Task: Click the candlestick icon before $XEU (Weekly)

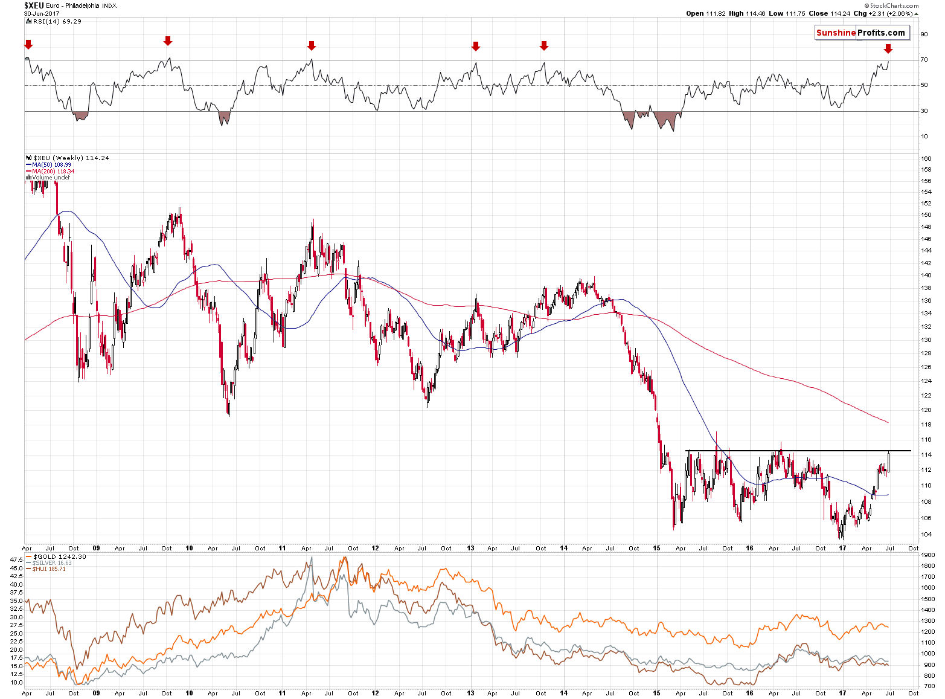Action: click(x=28, y=158)
